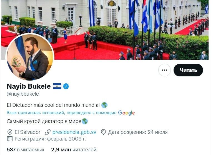Click the El Salvador location text

[27, 132]
